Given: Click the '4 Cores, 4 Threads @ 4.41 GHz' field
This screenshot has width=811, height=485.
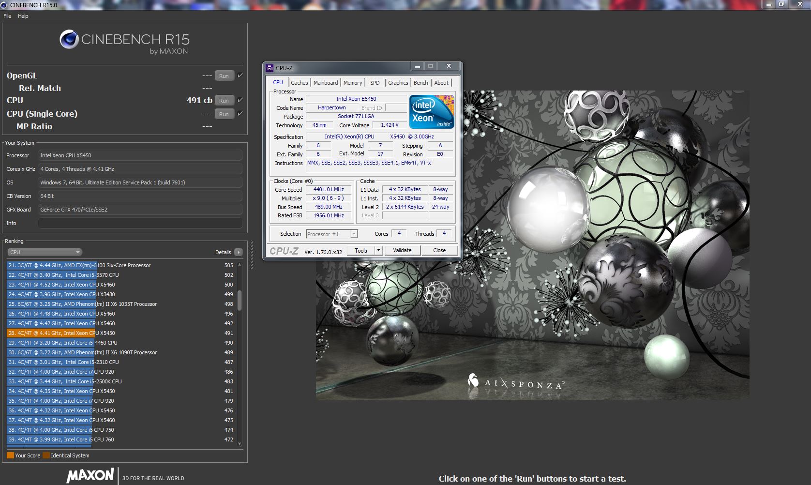Looking at the screenshot, I should point(140,169).
